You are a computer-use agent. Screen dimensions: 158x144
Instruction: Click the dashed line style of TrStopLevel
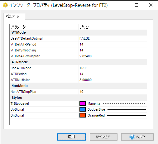pos(124,103)
